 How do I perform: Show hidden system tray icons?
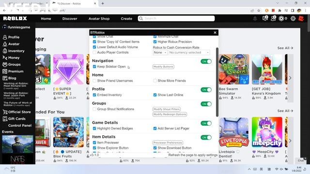point(249,169)
